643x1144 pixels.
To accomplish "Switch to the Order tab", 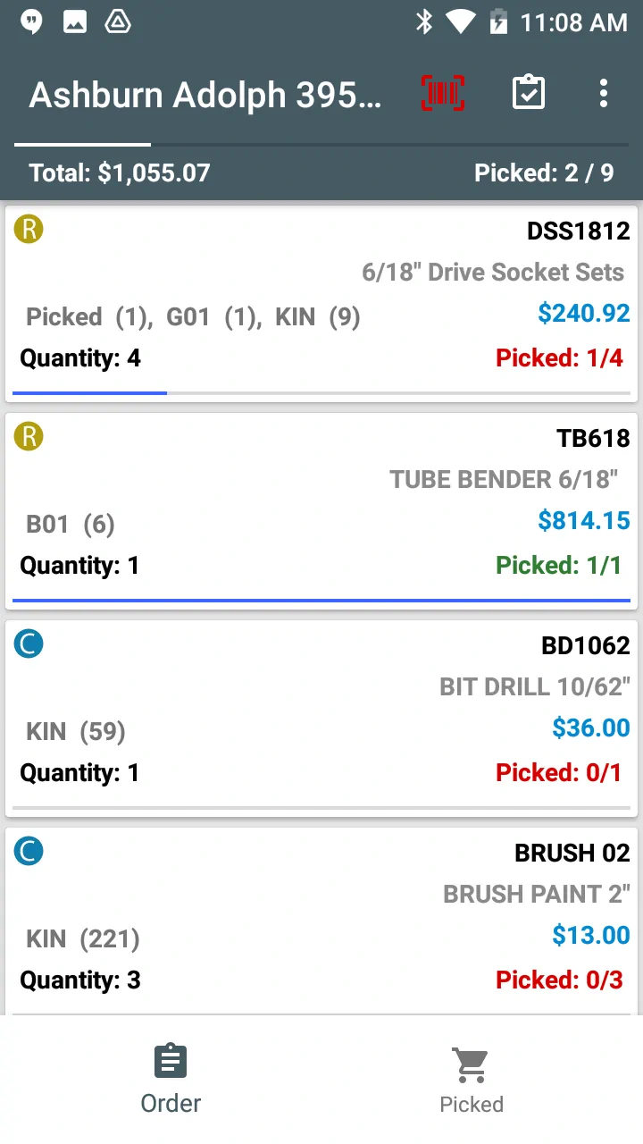I will coord(171,1080).
